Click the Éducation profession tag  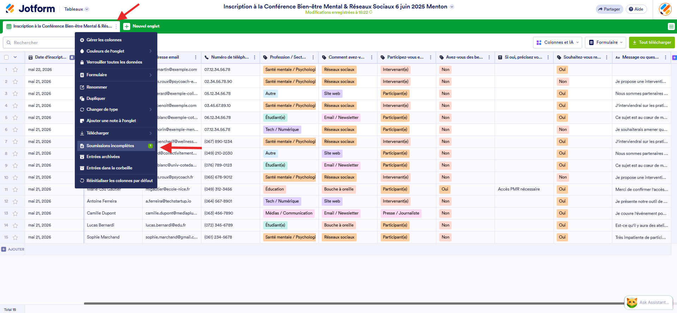tap(274, 189)
